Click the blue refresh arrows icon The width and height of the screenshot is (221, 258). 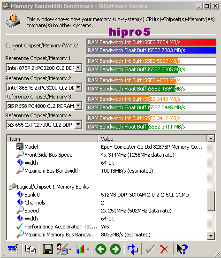pyautogui.click(x=133, y=249)
